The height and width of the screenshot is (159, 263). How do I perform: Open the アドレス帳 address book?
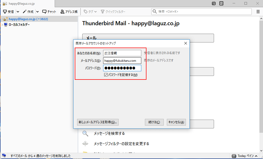(x=69, y=12)
